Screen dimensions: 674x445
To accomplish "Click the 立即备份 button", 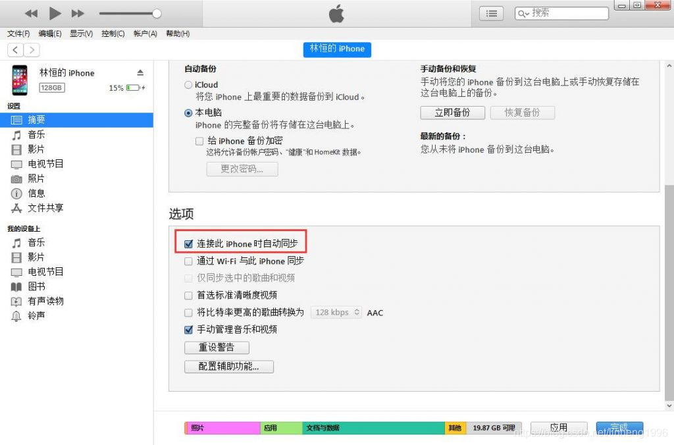I will [x=453, y=113].
